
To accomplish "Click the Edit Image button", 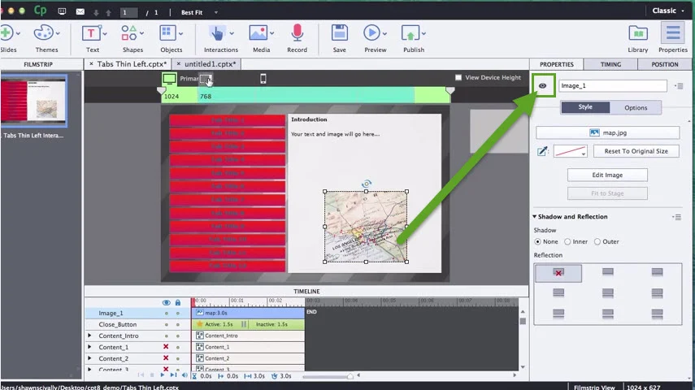I will click(x=607, y=175).
